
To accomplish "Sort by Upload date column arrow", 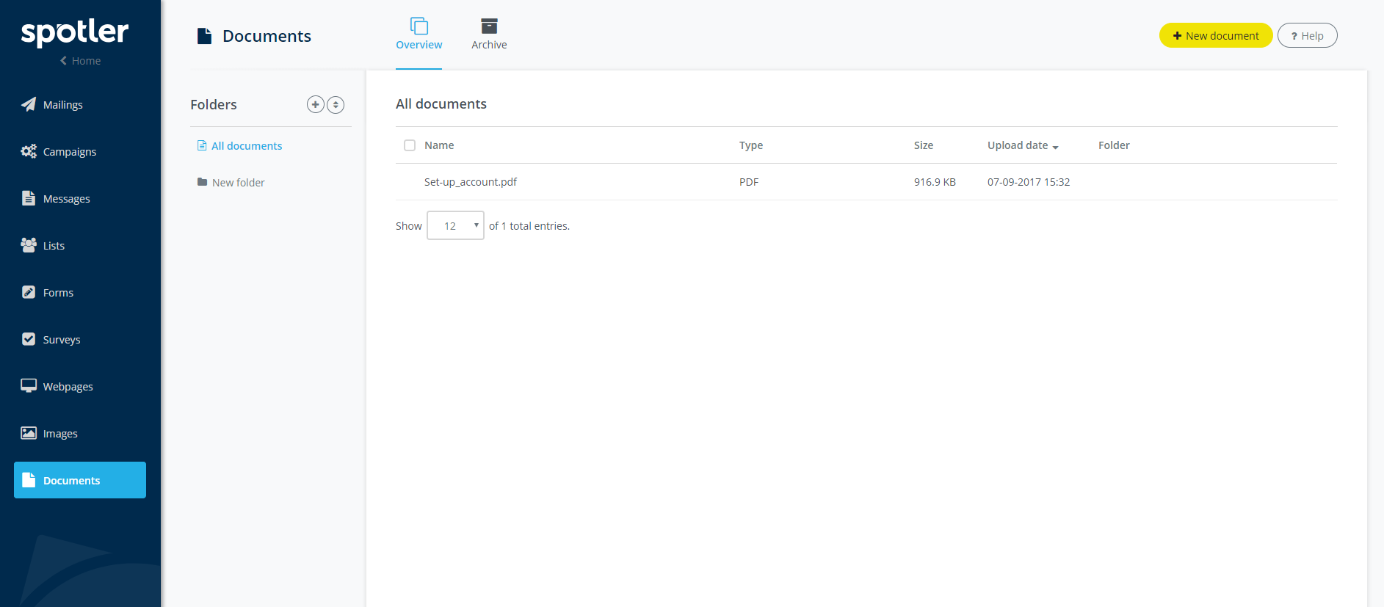I will pos(1055,147).
